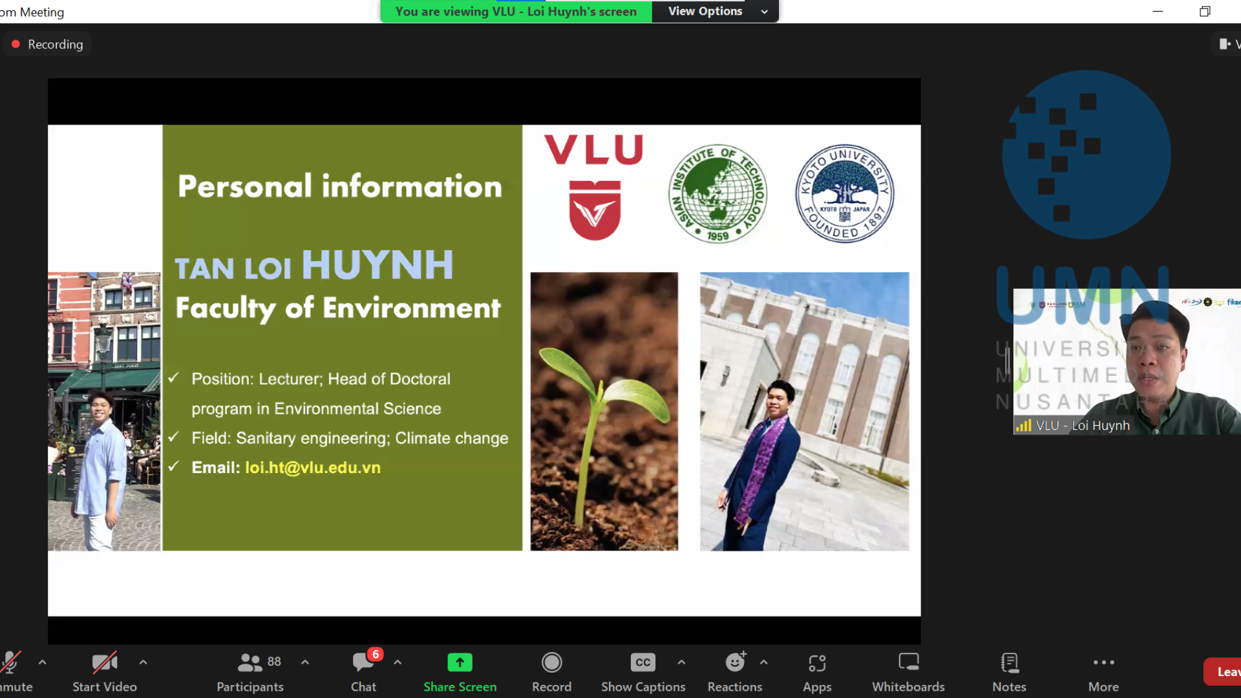Expand the Reactions options caret
The image size is (1241, 698).
764,662
